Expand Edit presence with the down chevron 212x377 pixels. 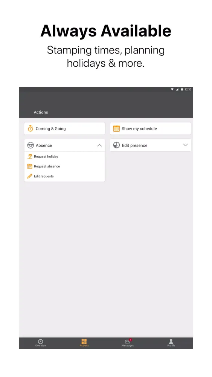point(185,145)
